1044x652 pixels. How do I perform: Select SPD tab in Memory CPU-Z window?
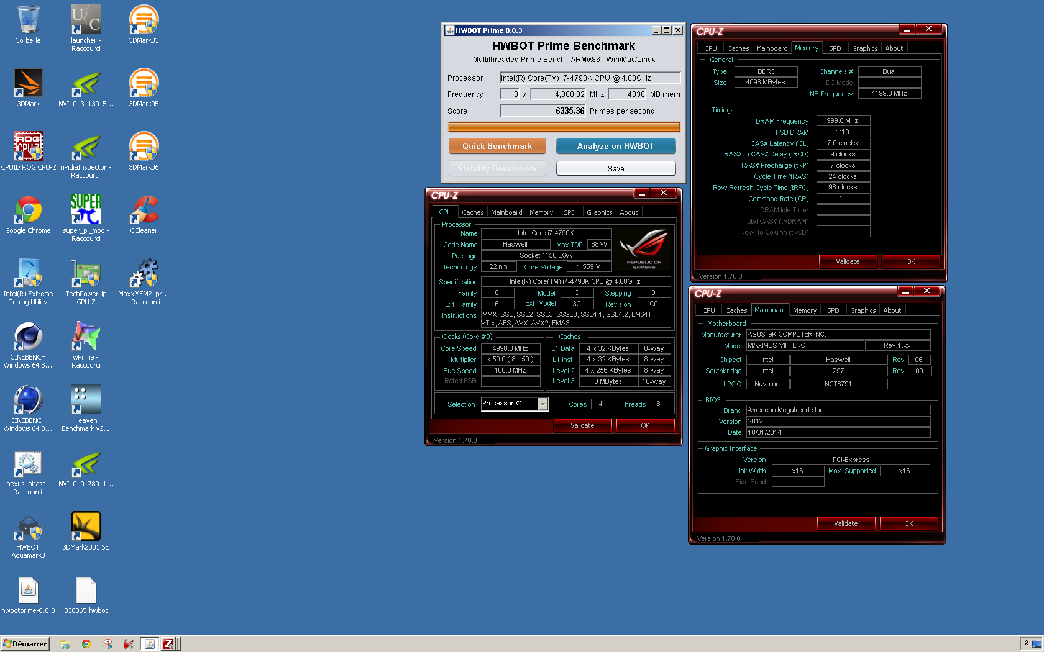tap(835, 48)
